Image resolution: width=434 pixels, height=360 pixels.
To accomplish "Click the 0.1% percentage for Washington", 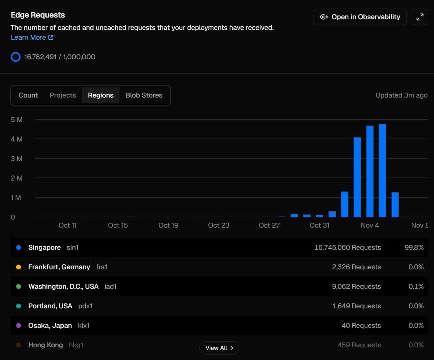I will click(416, 287).
